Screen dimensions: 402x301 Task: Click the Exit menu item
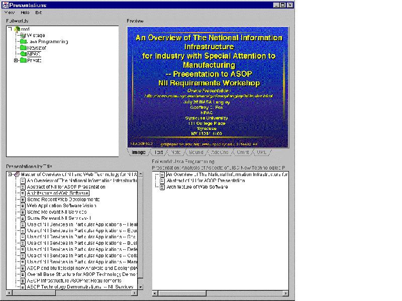click(39, 12)
